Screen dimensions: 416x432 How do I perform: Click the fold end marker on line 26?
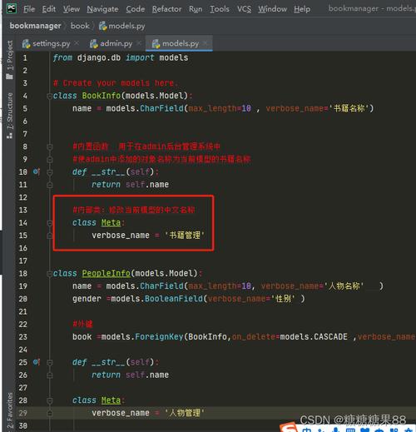50,375
